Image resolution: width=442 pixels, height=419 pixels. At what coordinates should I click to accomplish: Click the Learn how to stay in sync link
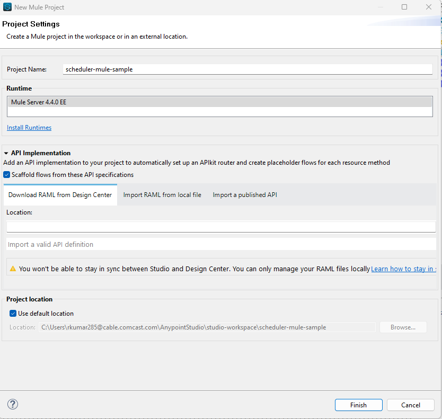pyautogui.click(x=403, y=269)
